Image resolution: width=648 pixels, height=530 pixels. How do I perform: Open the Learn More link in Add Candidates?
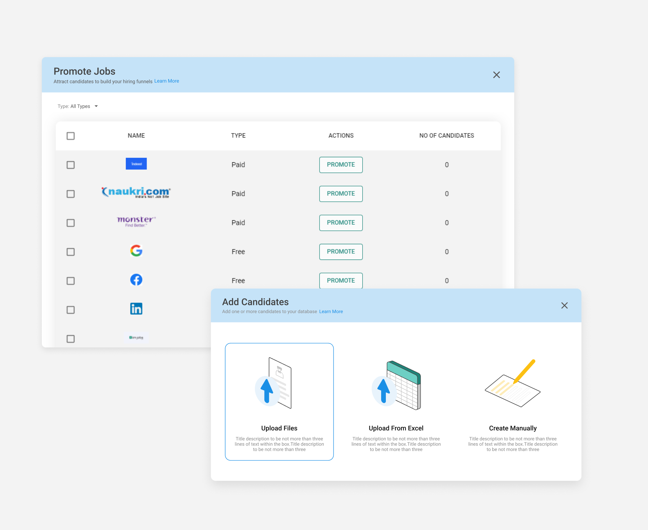[x=331, y=312]
